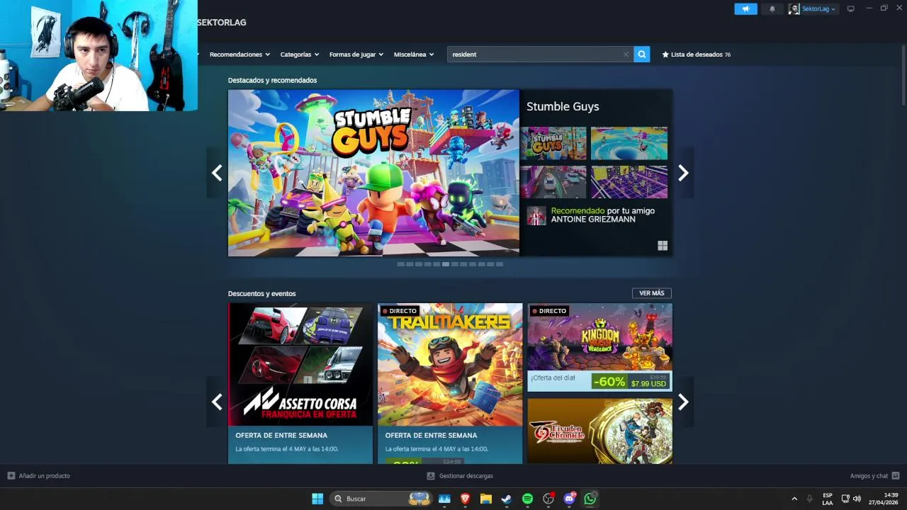Clear the search field with X
Image resolution: width=907 pixels, height=510 pixels.
click(626, 55)
